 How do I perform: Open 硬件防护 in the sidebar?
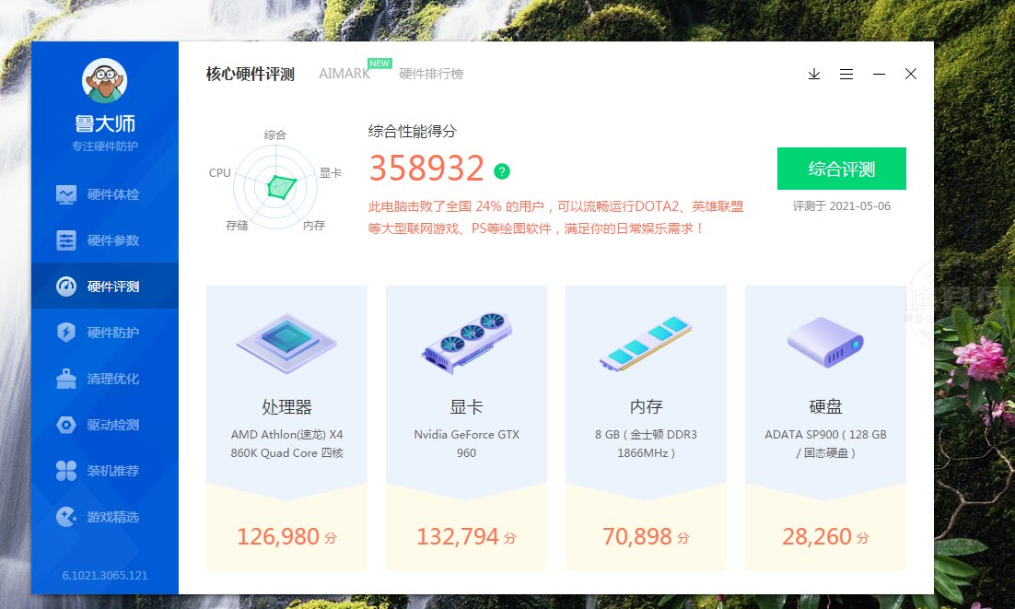tap(105, 332)
